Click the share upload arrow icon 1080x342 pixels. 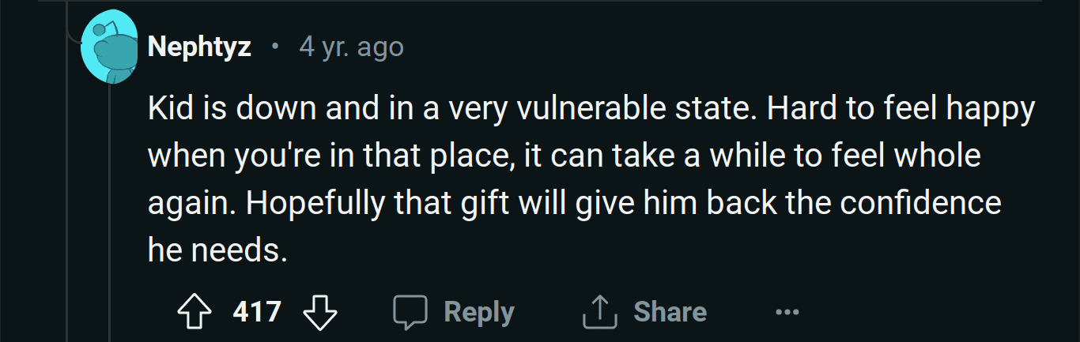pyautogui.click(x=599, y=312)
